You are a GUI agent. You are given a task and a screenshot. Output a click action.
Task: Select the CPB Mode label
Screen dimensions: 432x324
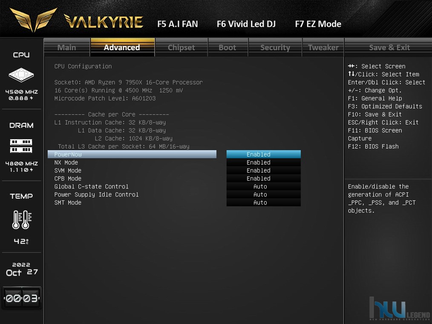pos(68,178)
